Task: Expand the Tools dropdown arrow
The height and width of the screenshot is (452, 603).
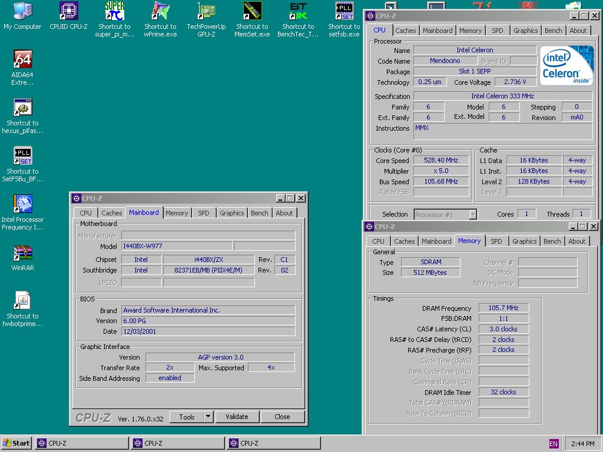Action: click(208, 417)
